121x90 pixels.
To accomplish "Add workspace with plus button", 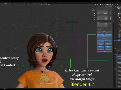I will [48, 3].
